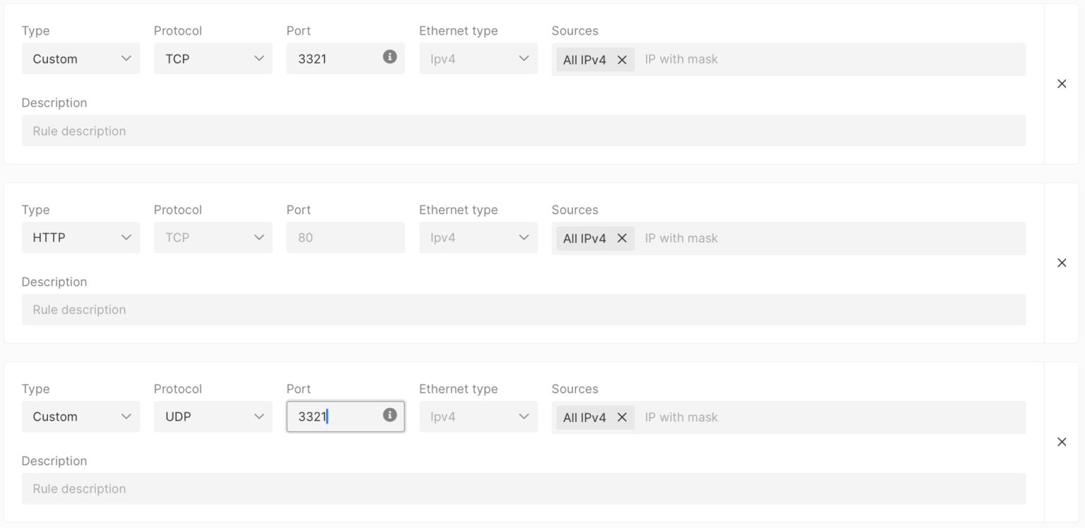Delete the Custom UDP rule
This screenshot has width=1085, height=528.
[x=1062, y=441]
